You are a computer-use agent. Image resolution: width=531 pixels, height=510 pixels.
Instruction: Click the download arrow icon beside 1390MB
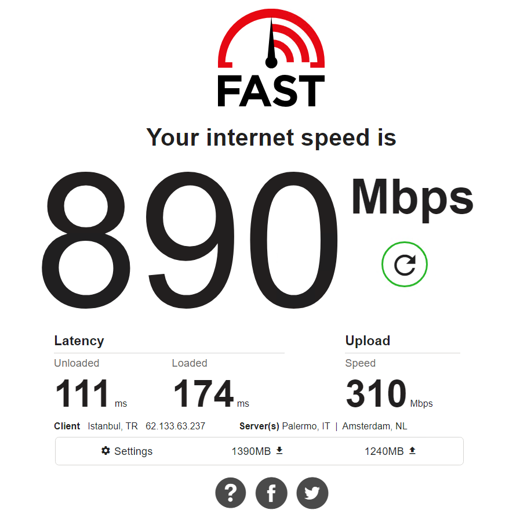[x=279, y=451]
